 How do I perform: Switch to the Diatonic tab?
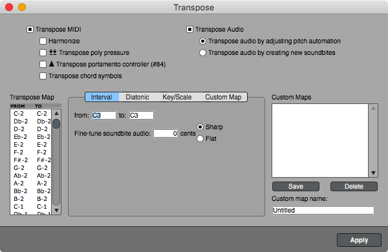point(137,97)
